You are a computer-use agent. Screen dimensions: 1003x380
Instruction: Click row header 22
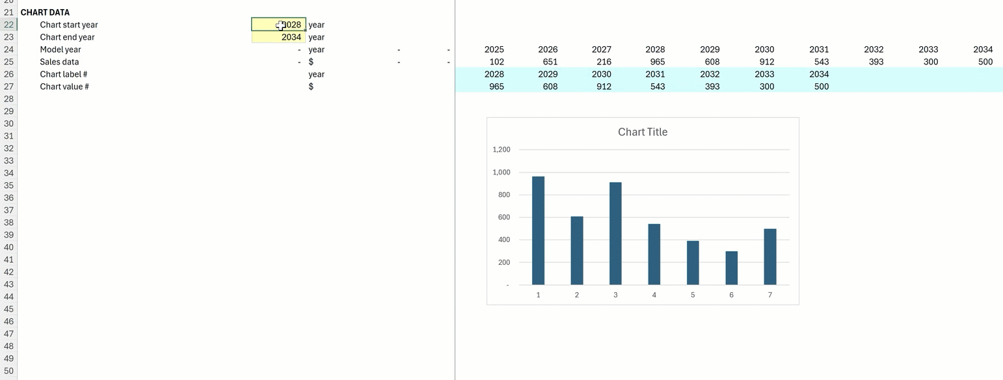(8, 25)
